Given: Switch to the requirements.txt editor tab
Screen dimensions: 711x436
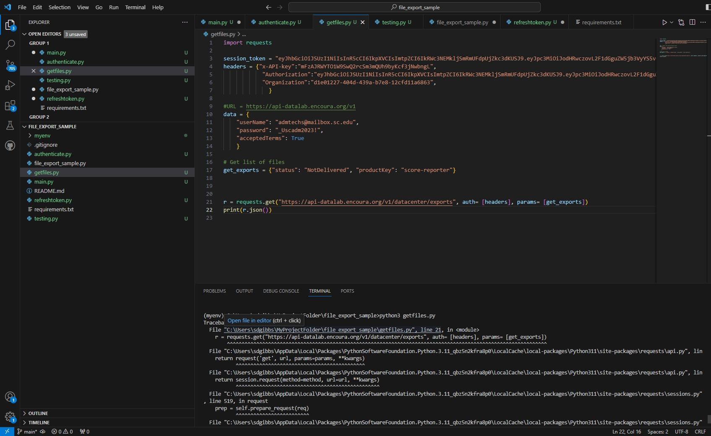Looking at the screenshot, I should click(602, 22).
